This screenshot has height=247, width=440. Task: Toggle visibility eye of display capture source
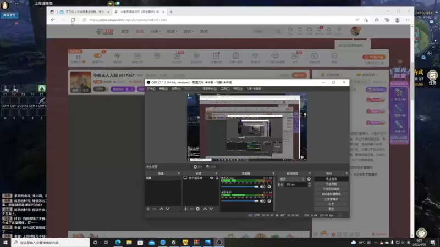tap(212, 178)
